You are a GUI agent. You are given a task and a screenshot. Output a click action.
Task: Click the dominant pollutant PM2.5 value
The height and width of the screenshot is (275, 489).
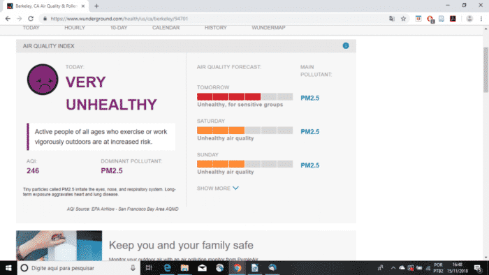112,171
